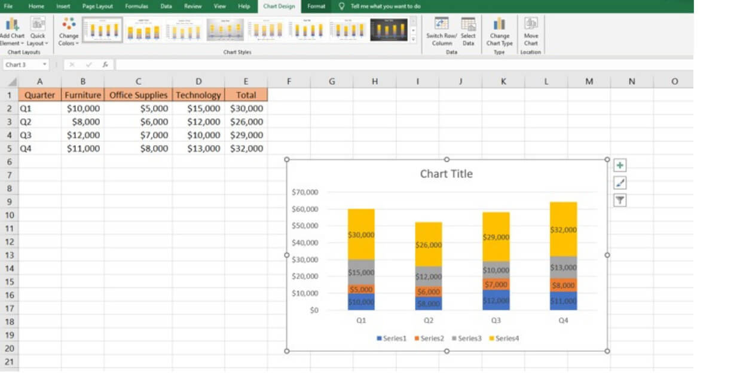Pick the first chart style thumbnail
The image size is (746, 387).
pos(102,30)
